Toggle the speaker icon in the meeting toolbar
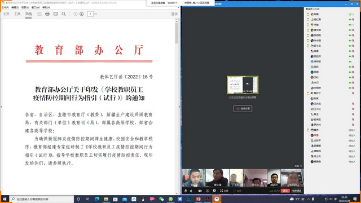The width and height of the screenshot is (361, 203). point(191,191)
